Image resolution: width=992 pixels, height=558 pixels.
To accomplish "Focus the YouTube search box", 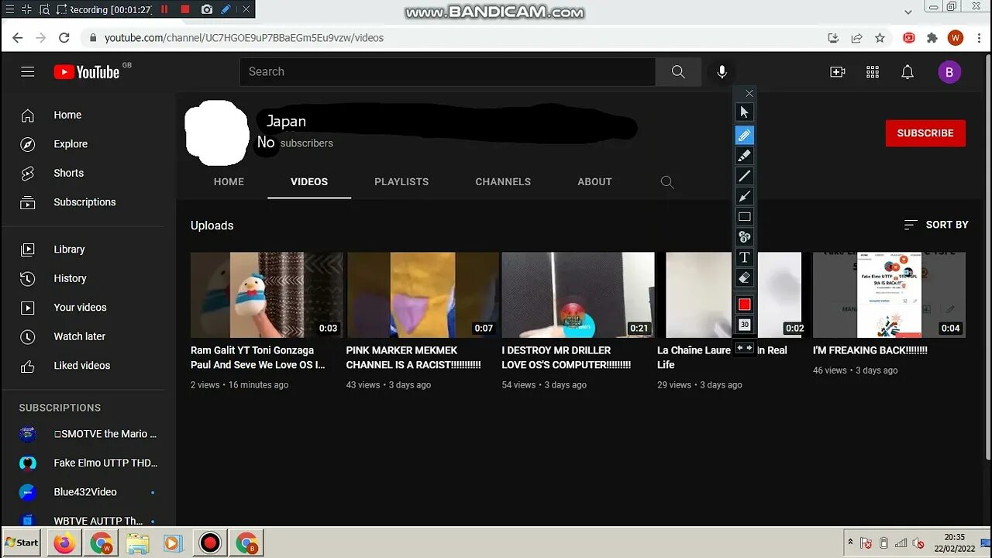I will (447, 71).
